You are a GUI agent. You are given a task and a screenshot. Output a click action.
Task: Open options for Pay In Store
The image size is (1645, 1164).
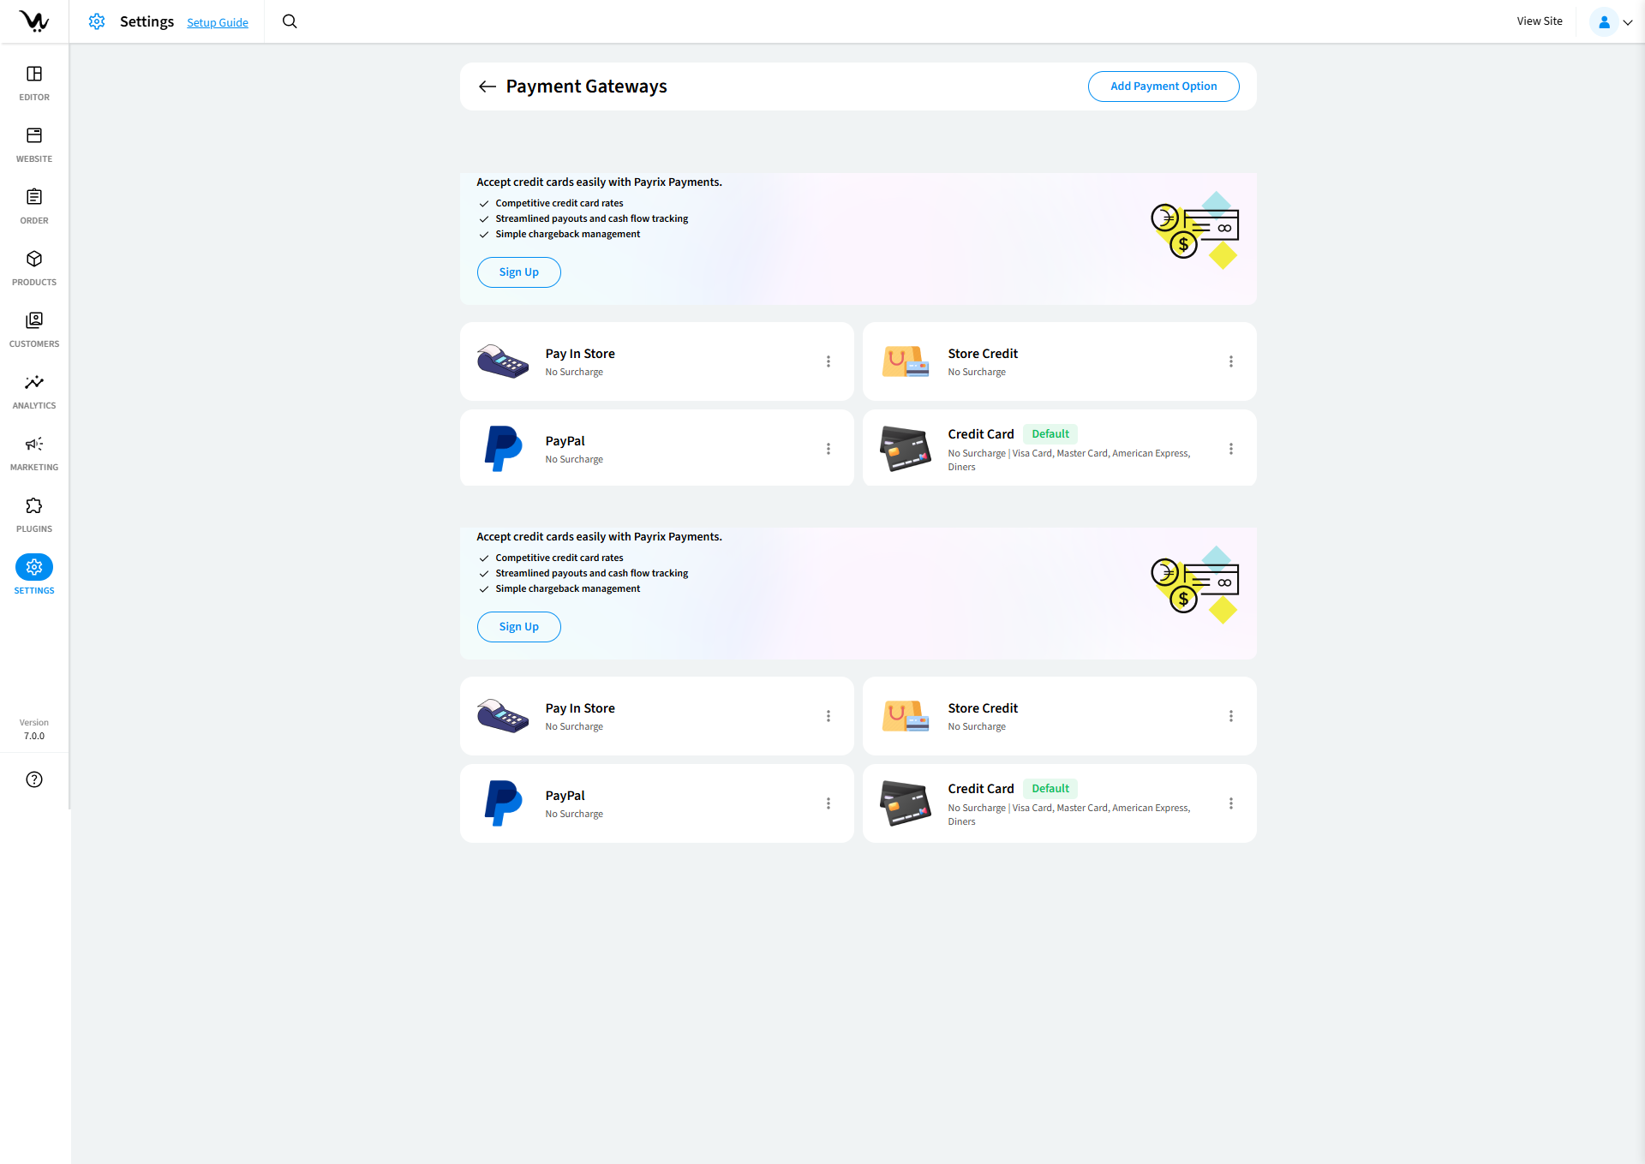coord(828,361)
